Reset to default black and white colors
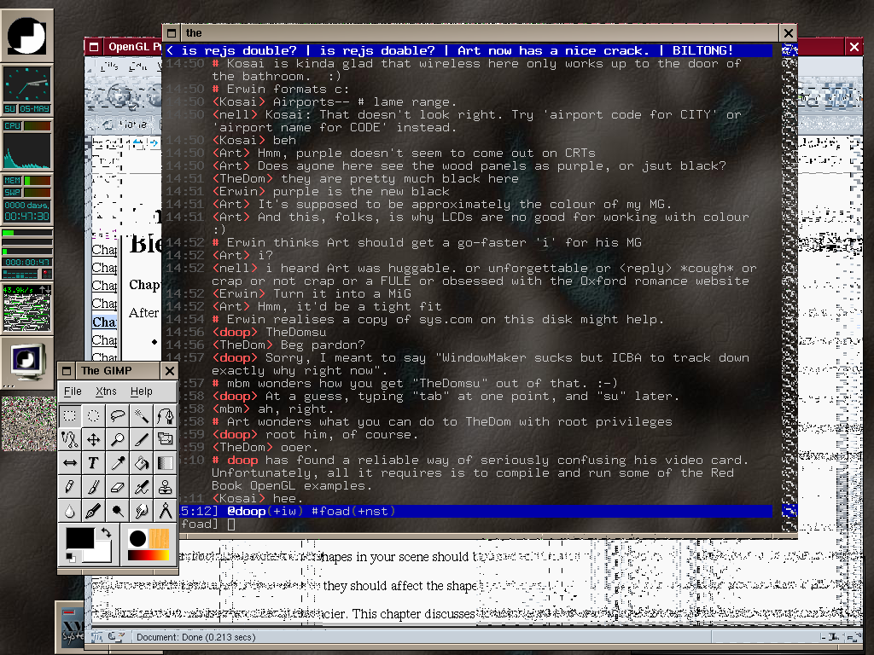 [x=70, y=558]
